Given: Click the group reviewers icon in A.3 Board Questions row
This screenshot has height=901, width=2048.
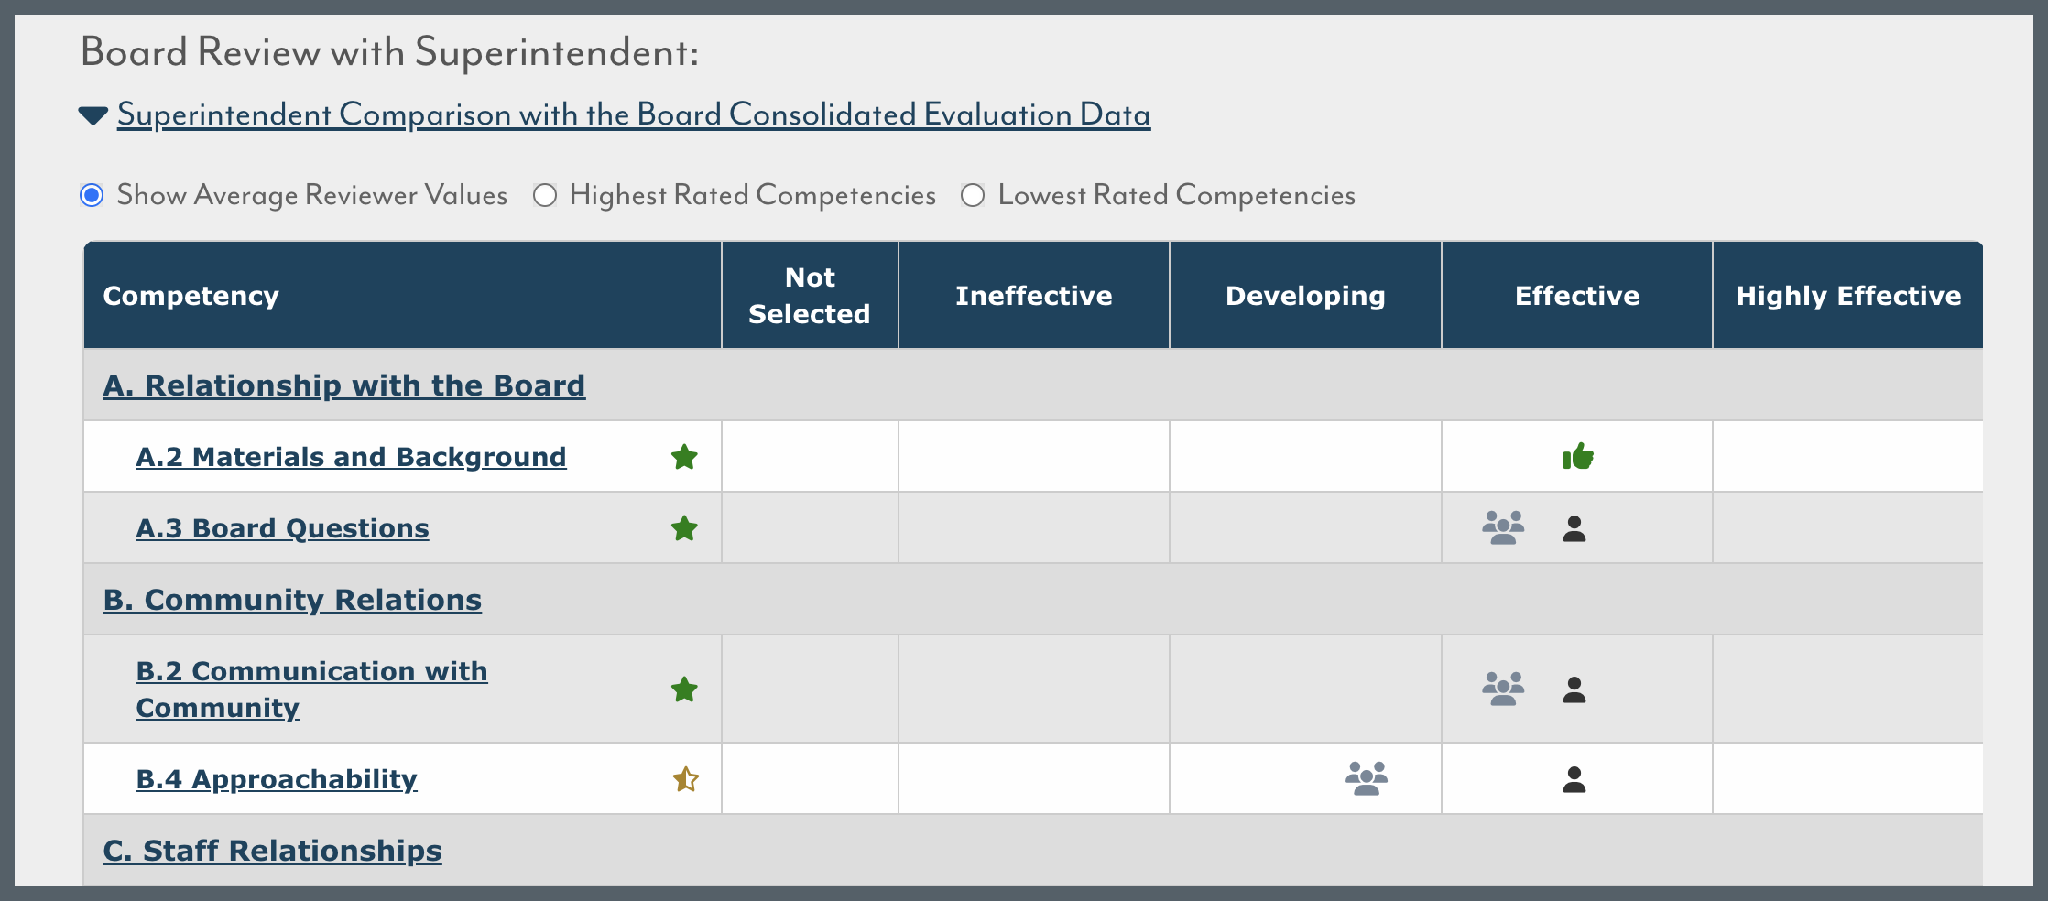Looking at the screenshot, I should 1503,527.
